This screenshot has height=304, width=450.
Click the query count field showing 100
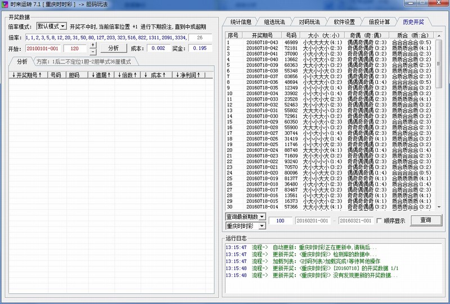click(280, 221)
